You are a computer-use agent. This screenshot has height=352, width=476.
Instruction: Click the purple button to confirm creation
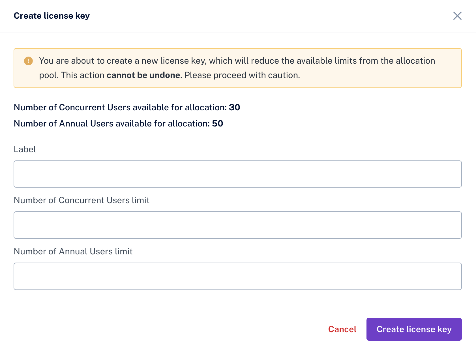(414, 329)
